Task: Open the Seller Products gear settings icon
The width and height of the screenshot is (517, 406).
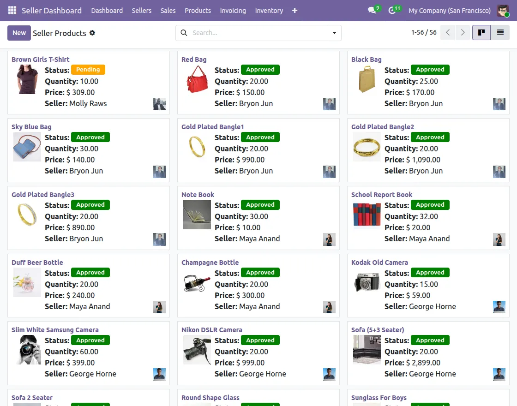Action: point(92,33)
